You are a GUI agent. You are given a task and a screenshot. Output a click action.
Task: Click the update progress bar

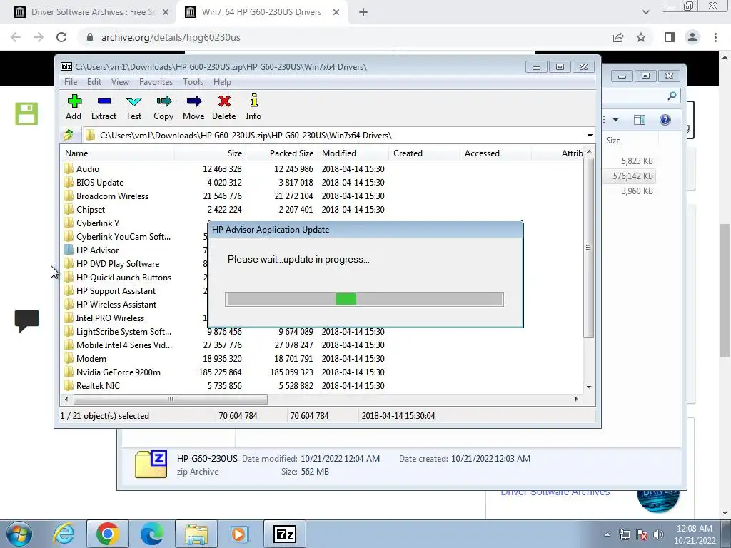[364, 299]
